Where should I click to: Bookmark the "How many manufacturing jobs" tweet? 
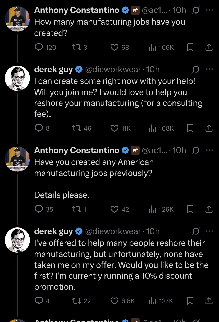pyautogui.click(x=190, y=48)
